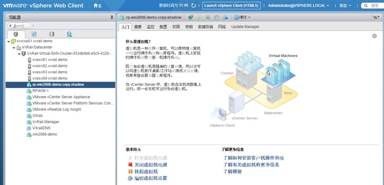Viewport: 384px width, 185px height.
Task: Pin the navigator panel
Action: point(112,17)
